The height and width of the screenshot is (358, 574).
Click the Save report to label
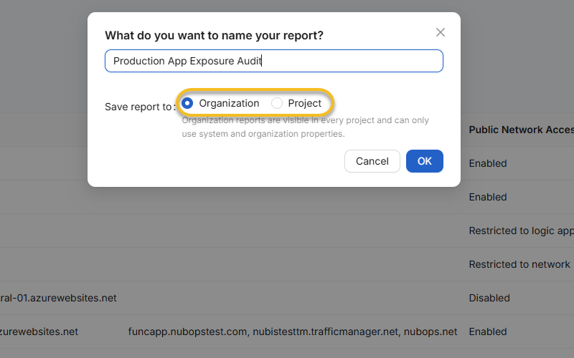[140, 107]
